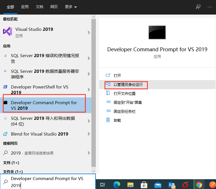The height and width of the screenshot is (189, 216).
Task: Click the results scrollbar up arrow
Action: [94, 17]
